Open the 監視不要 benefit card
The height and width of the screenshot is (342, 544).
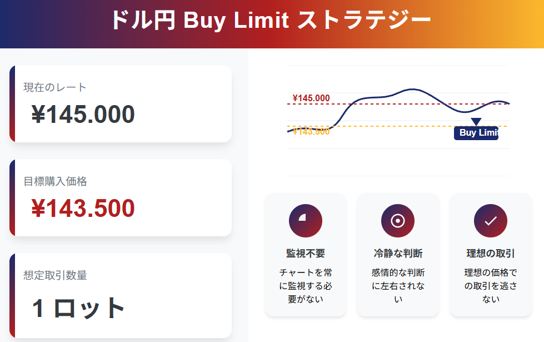[305, 255]
